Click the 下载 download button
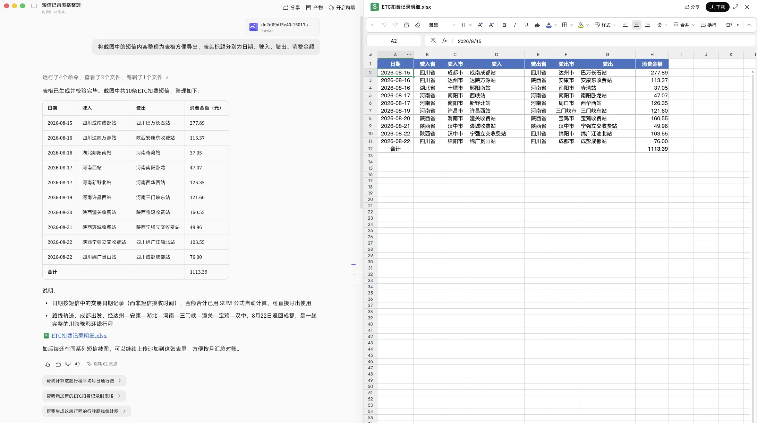This screenshot has width=757, height=423. click(x=717, y=7)
